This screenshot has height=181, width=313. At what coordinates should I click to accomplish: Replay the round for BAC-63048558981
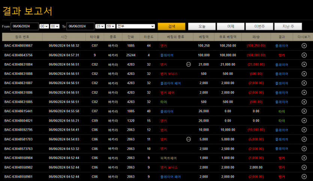pos(304,176)
